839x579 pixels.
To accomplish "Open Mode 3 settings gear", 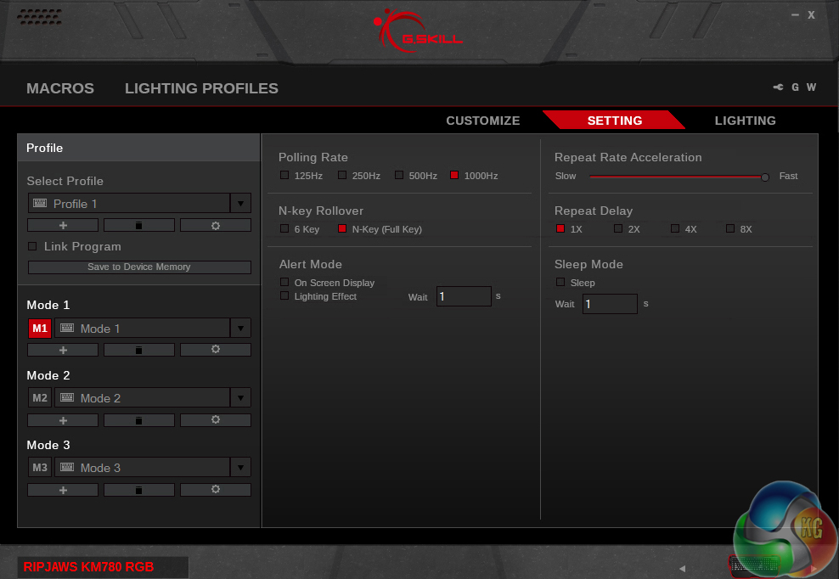I will pos(216,490).
